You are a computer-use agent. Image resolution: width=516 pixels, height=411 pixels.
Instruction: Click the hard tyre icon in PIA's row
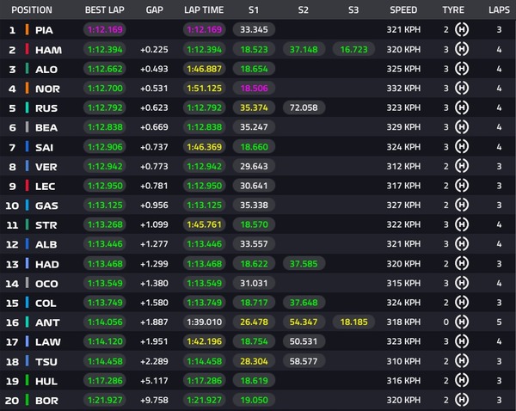(463, 31)
